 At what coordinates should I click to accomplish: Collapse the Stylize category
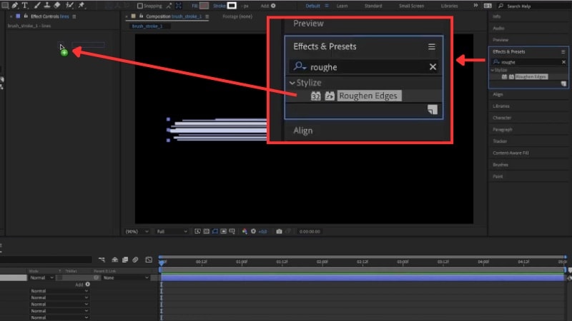coord(493,70)
